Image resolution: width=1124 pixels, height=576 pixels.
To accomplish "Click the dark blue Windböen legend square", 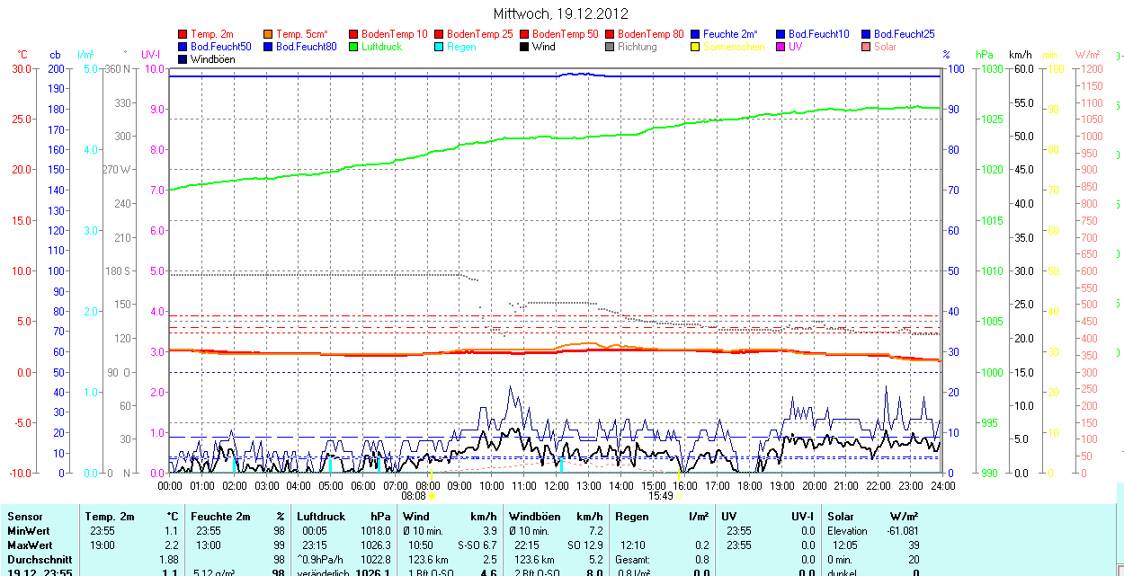I will pos(183,59).
